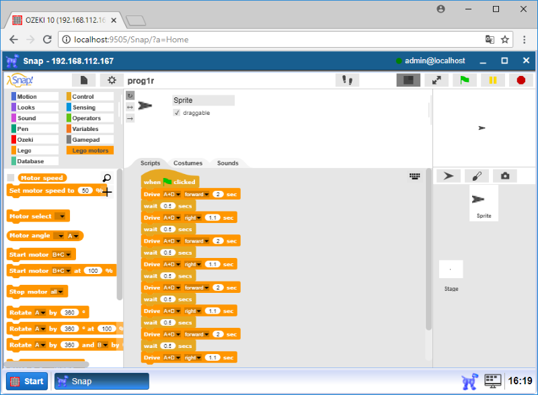Select the Lego motors category
The width and height of the screenshot is (538, 395).
tap(90, 150)
